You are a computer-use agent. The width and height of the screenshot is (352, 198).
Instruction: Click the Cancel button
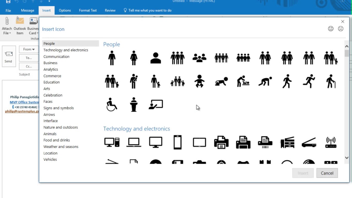(x=327, y=173)
